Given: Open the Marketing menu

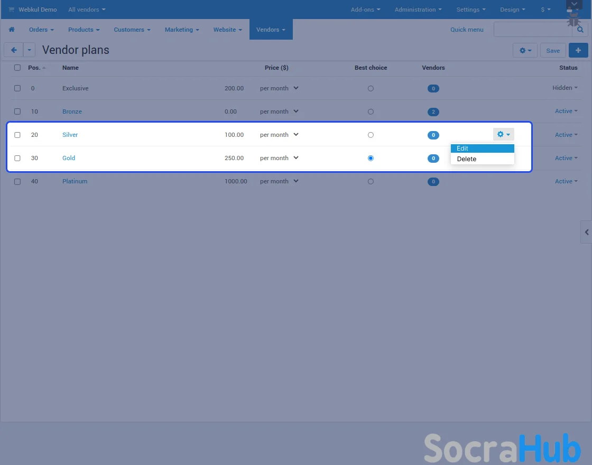Looking at the screenshot, I should pos(181,30).
